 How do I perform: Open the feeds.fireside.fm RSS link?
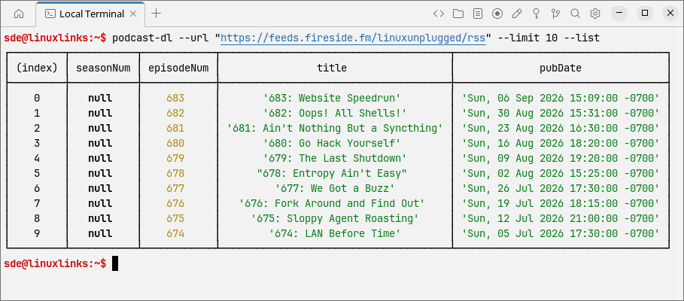[353, 38]
